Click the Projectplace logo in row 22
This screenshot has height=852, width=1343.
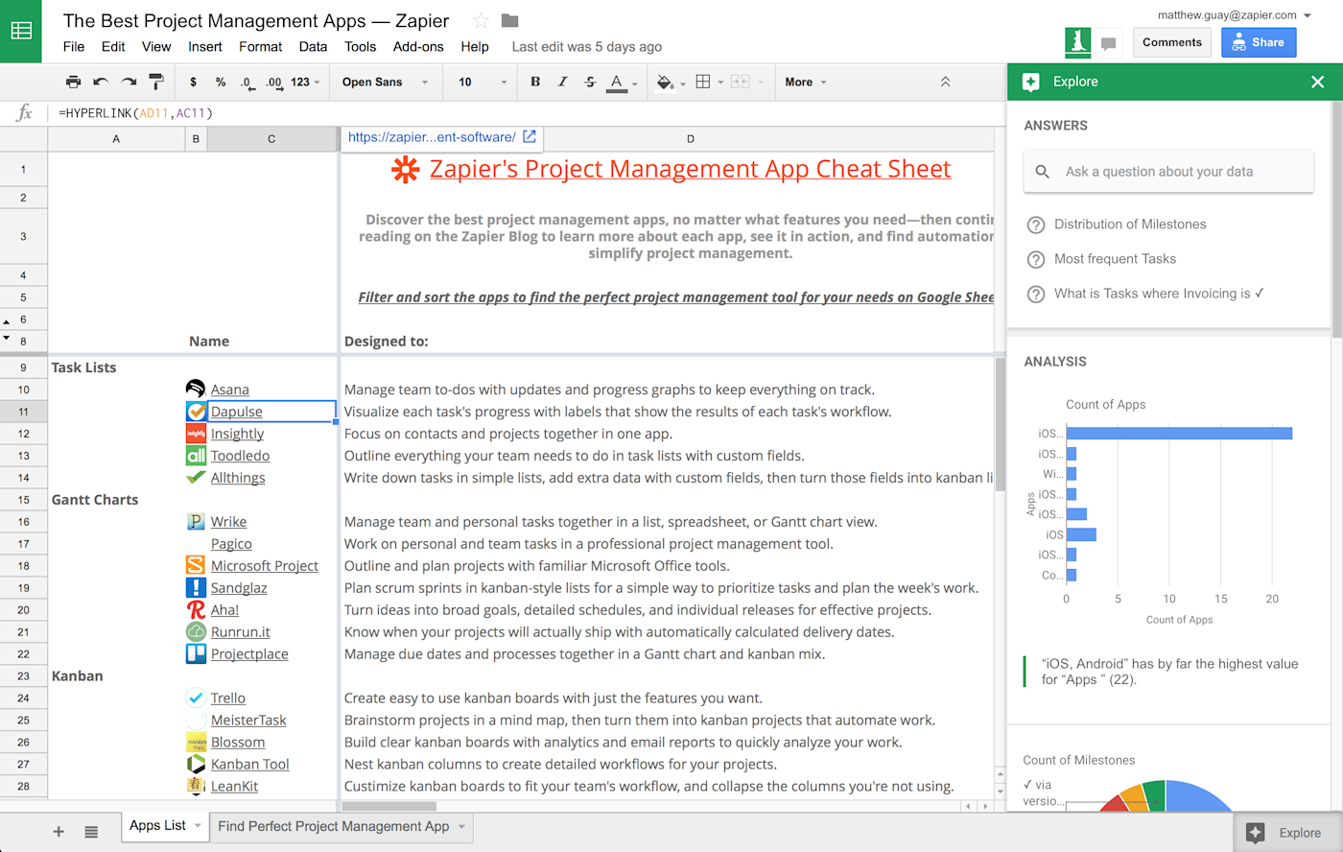pos(196,653)
